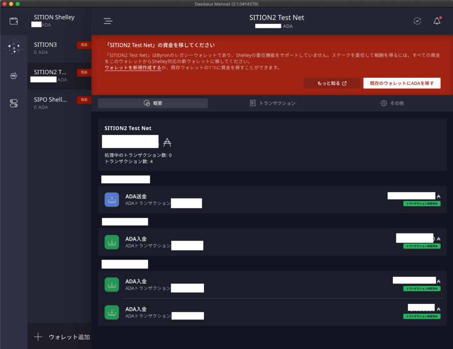Open the settings toggle icon in sidebar
This screenshot has width=453, height=349.
point(14,103)
